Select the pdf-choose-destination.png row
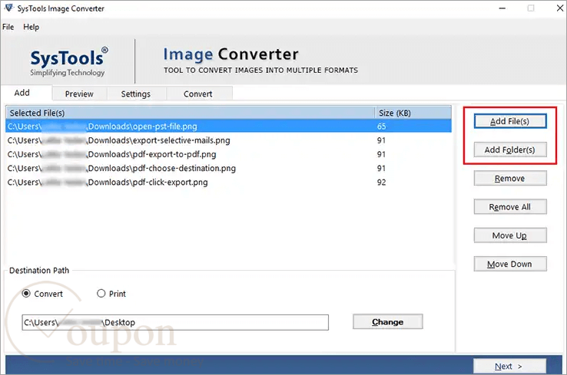The width and height of the screenshot is (567, 375). pos(228,168)
